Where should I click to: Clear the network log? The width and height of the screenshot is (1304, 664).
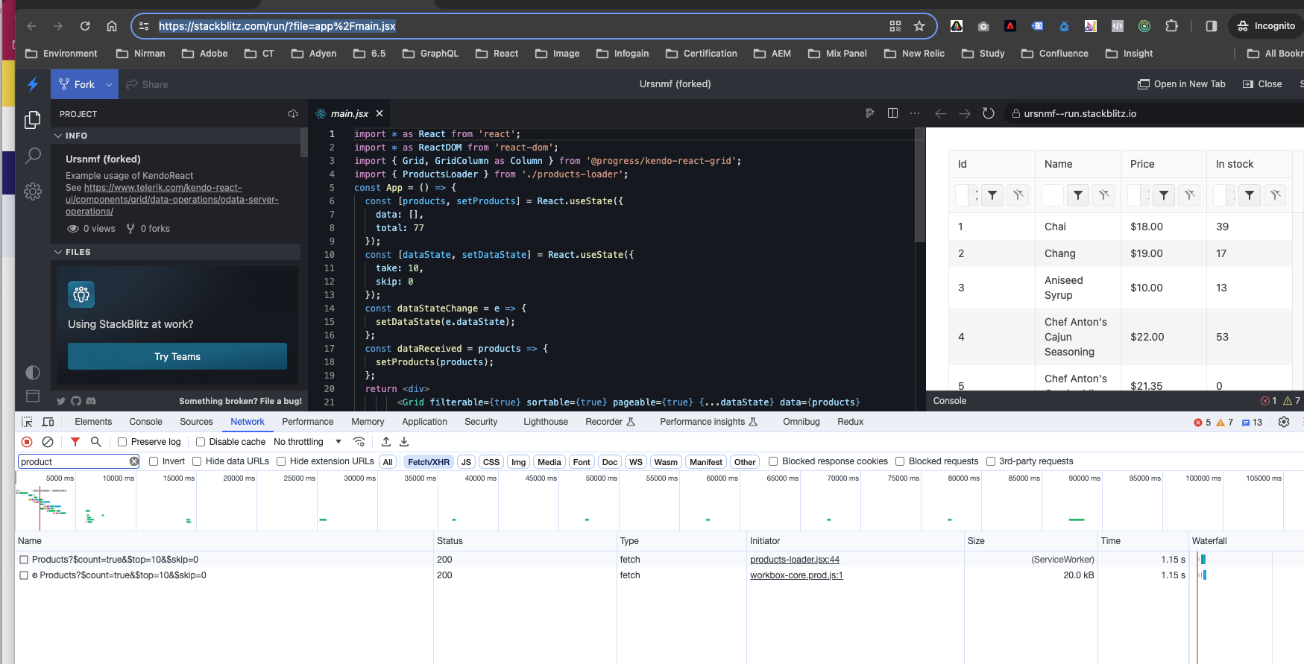point(48,442)
